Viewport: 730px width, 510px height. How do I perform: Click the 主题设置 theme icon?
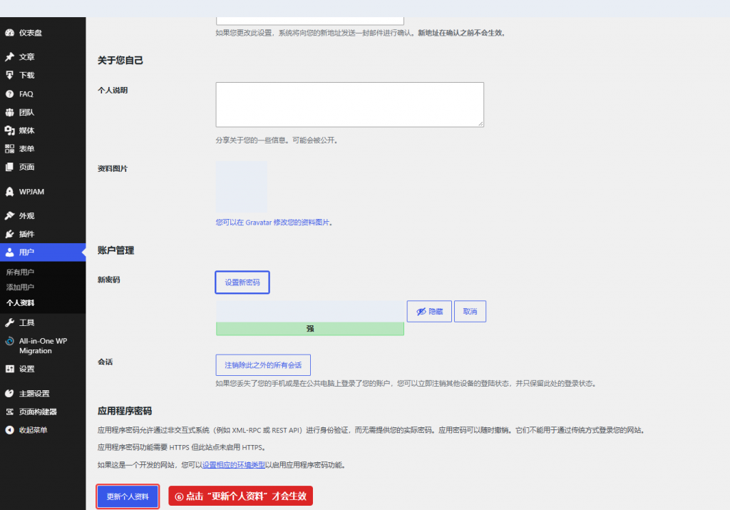pyautogui.click(x=9, y=393)
